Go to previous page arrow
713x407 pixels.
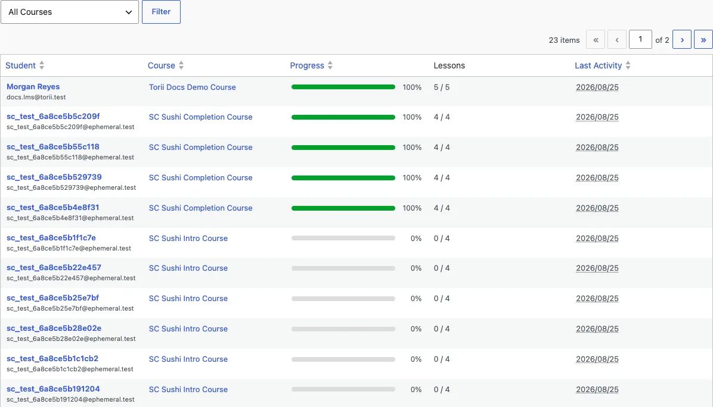[617, 39]
